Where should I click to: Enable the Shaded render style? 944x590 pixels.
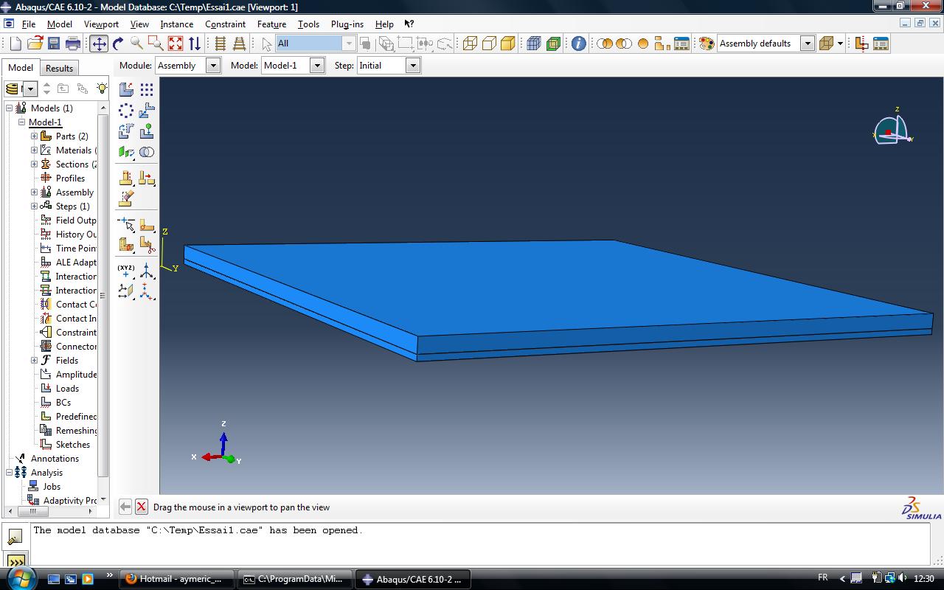tap(508, 44)
